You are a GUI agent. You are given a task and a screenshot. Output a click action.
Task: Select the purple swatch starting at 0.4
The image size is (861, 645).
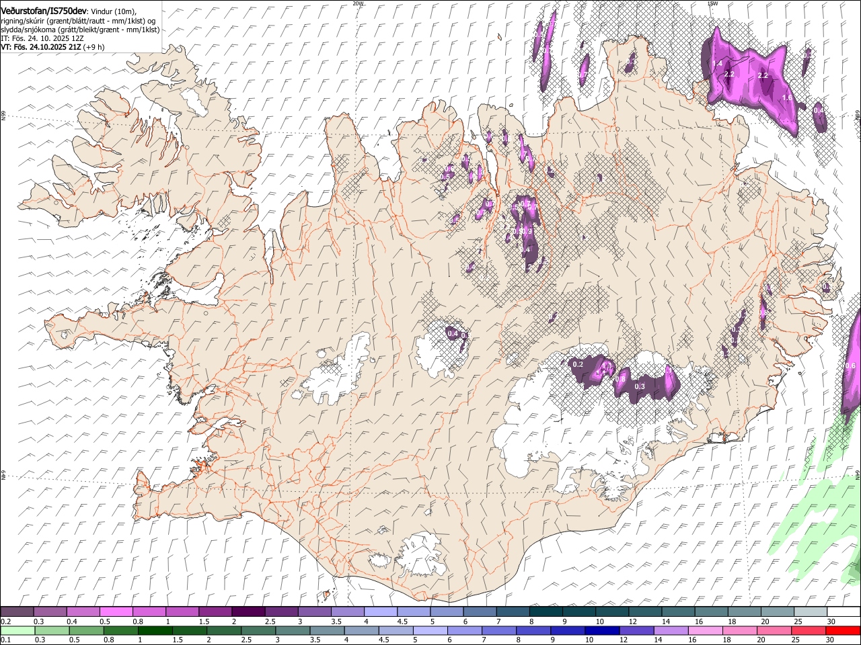coord(83,612)
